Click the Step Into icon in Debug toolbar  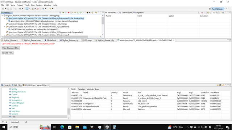(x=72, y=13)
